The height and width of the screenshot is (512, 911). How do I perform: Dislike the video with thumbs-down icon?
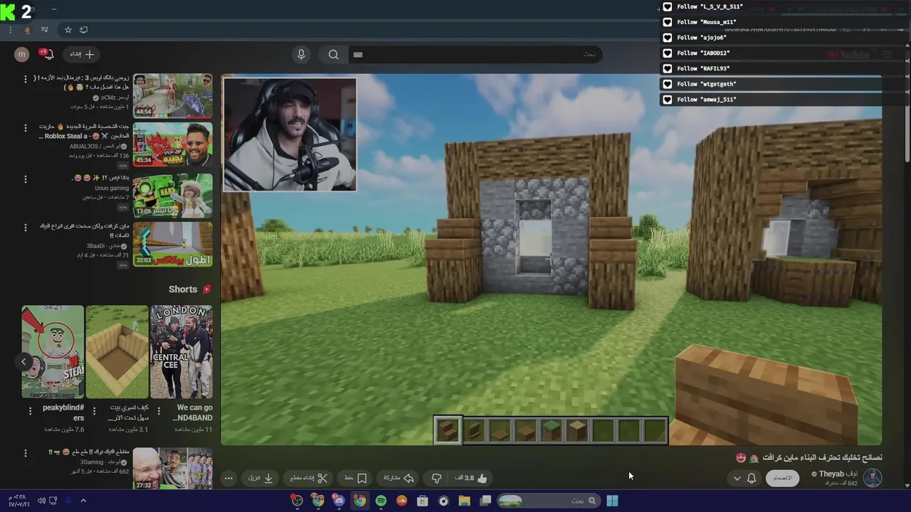(437, 478)
